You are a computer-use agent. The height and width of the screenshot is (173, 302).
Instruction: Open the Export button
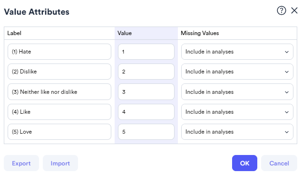(21, 163)
